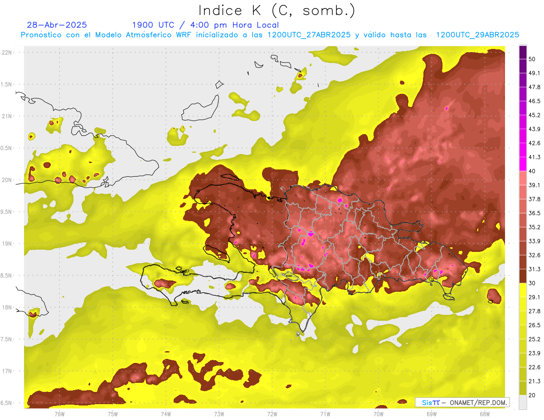The width and height of the screenshot is (544, 420).
Task: Select the "71W" longitude axis label
Action: point(325,414)
